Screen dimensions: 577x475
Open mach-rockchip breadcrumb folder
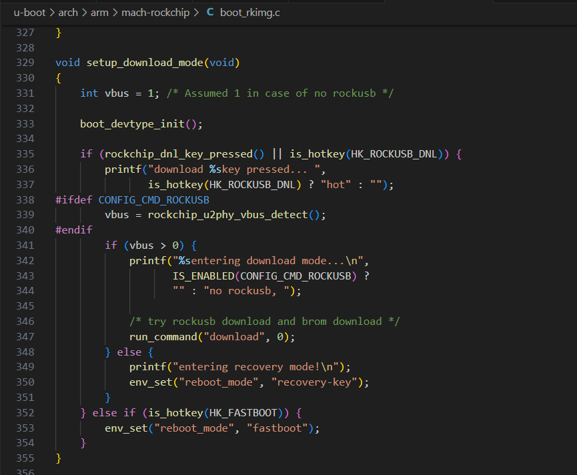tap(155, 13)
